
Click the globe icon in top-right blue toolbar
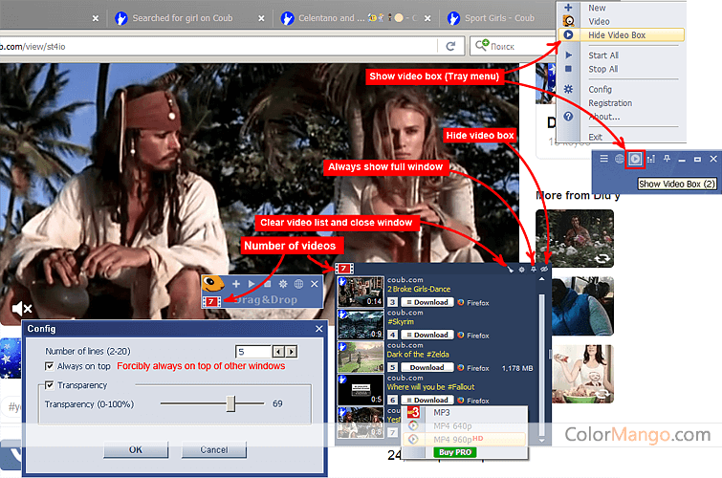pos(620,159)
